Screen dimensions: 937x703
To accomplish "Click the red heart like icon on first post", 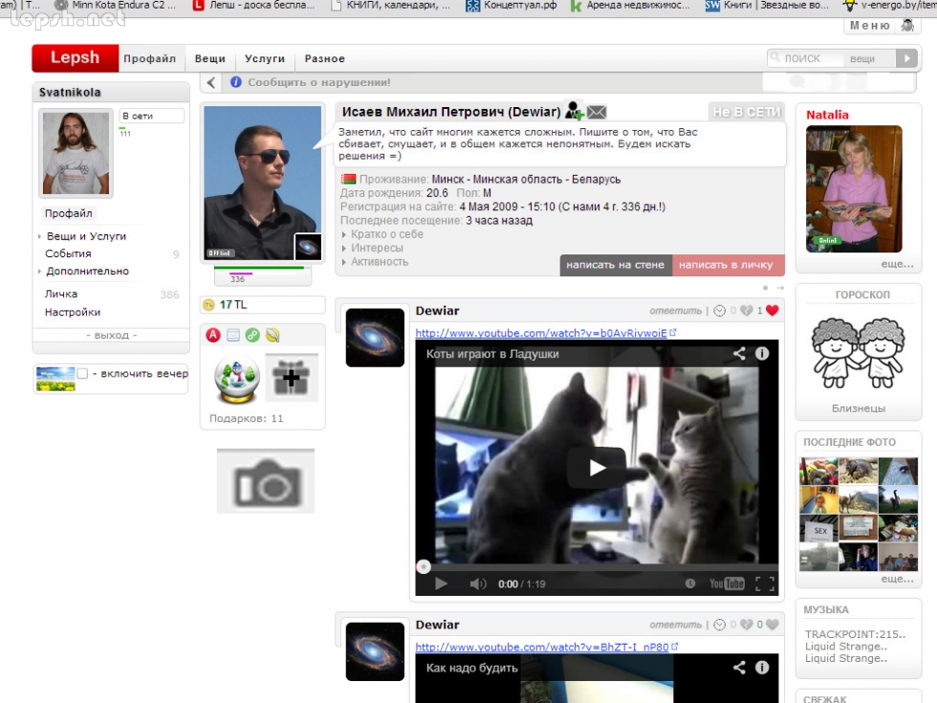I will coord(773,311).
